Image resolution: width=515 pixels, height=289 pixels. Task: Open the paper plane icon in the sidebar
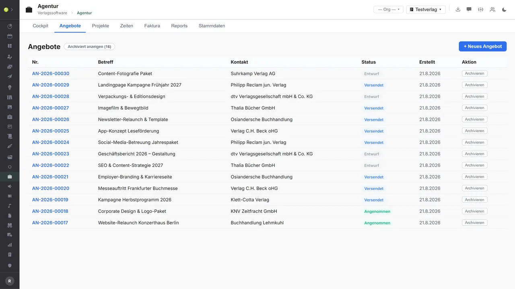pyautogui.click(x=10, y=77)
